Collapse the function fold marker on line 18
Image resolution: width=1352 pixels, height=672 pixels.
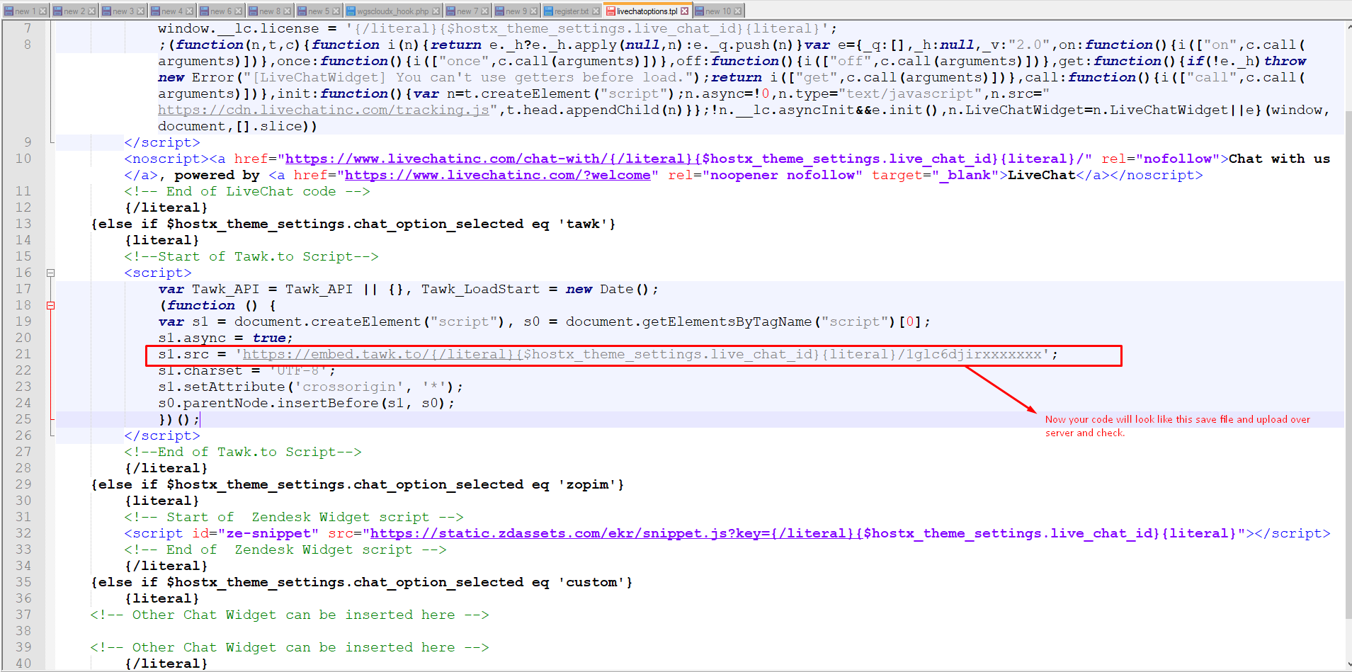pyautogui.click(x=50, y=306)
